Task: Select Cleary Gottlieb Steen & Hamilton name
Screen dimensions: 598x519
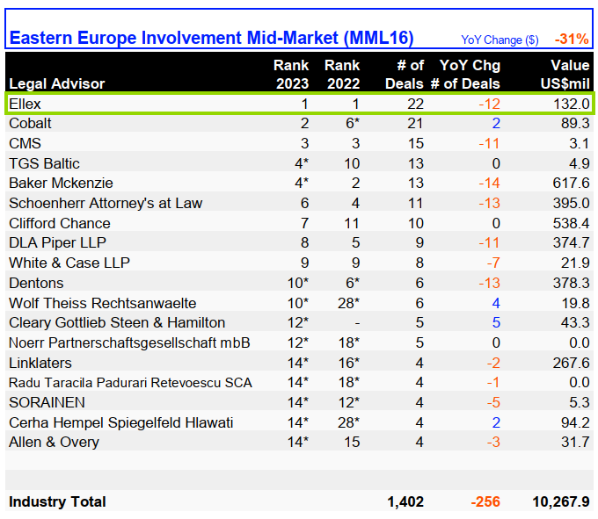Action: click(117, 323)
